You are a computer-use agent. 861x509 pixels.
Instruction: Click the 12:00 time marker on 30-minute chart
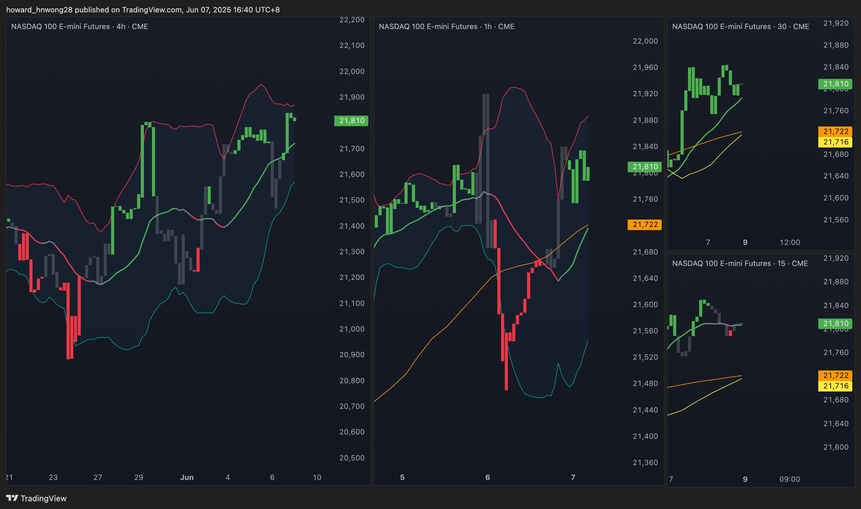(x=789, y=242)
